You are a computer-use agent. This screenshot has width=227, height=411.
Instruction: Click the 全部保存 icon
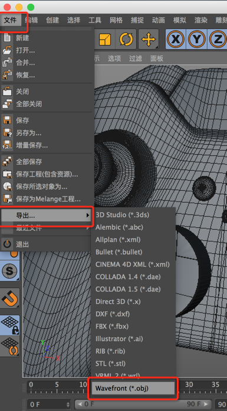tap(7, 162)
